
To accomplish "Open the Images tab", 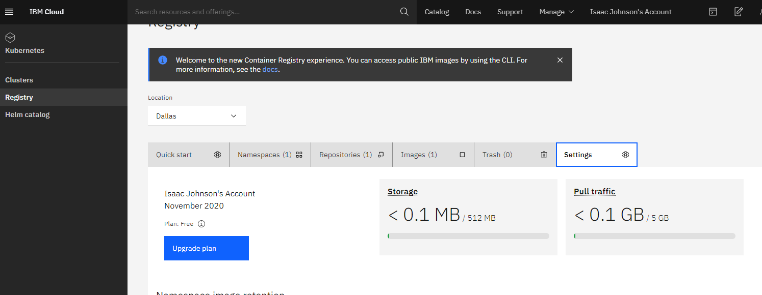I will point(434,155).
